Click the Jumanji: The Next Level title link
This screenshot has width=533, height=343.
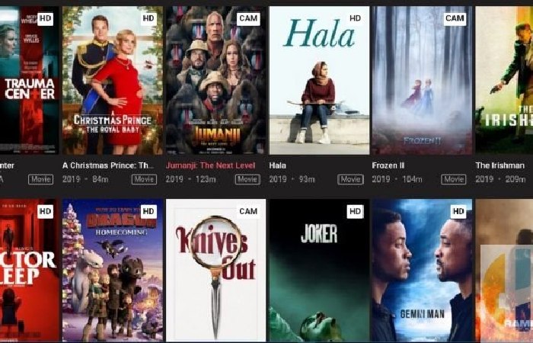pyautogui.click(x=210, y=165)
